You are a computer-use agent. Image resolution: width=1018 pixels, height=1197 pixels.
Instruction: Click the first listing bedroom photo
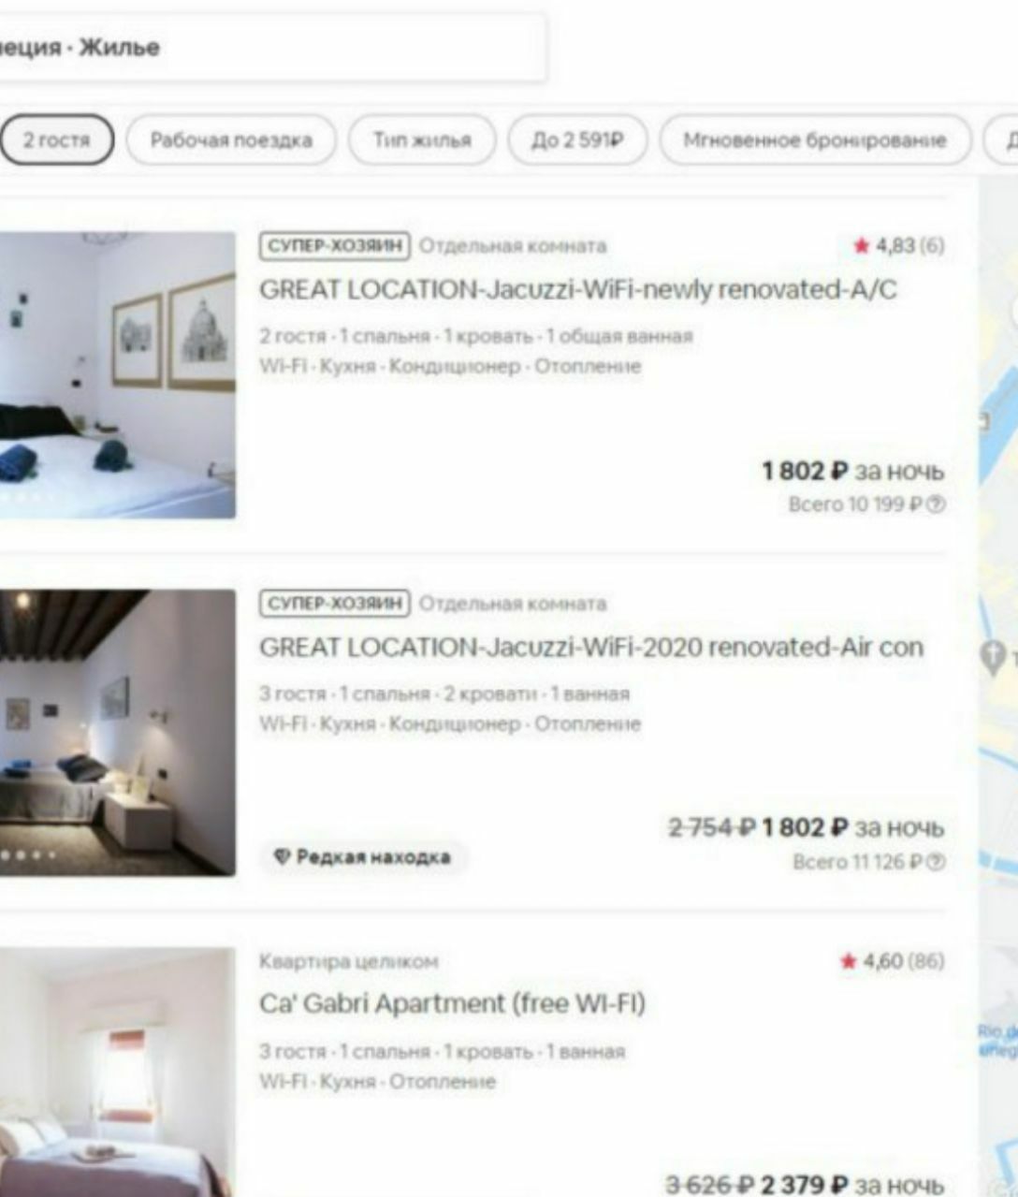(x=118, y=375)
